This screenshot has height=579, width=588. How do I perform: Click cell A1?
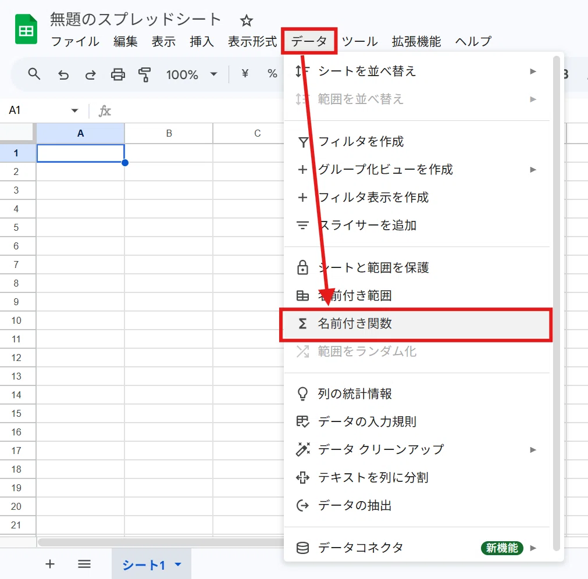coord(80,153)
